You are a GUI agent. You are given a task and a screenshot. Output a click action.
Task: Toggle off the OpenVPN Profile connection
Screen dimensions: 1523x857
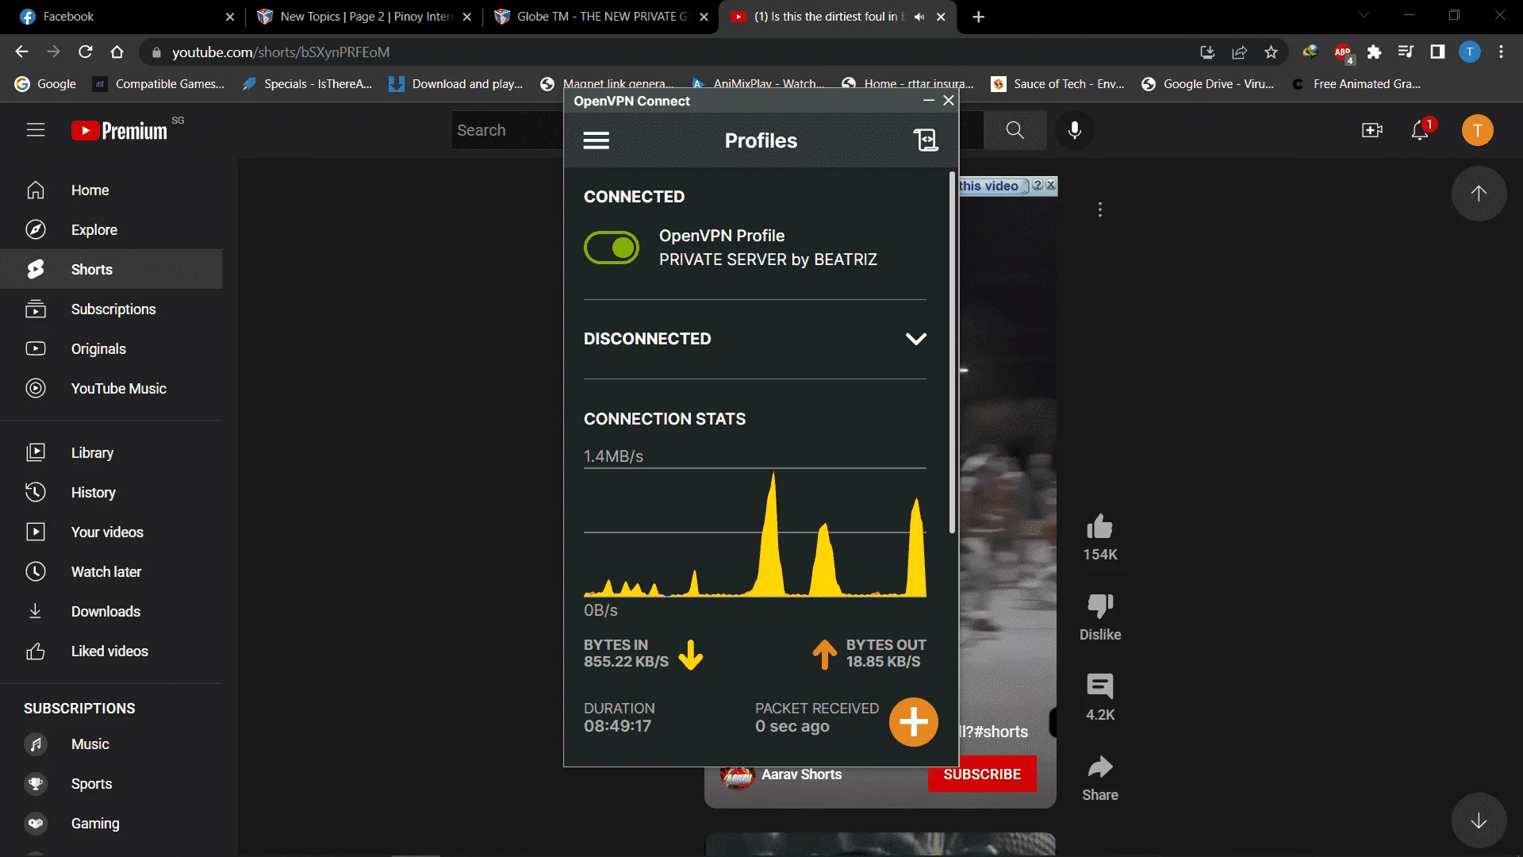[612, 248]
